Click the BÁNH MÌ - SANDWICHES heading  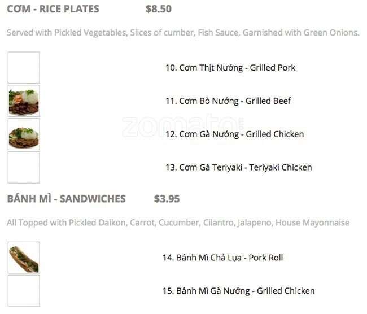[66, 199]
